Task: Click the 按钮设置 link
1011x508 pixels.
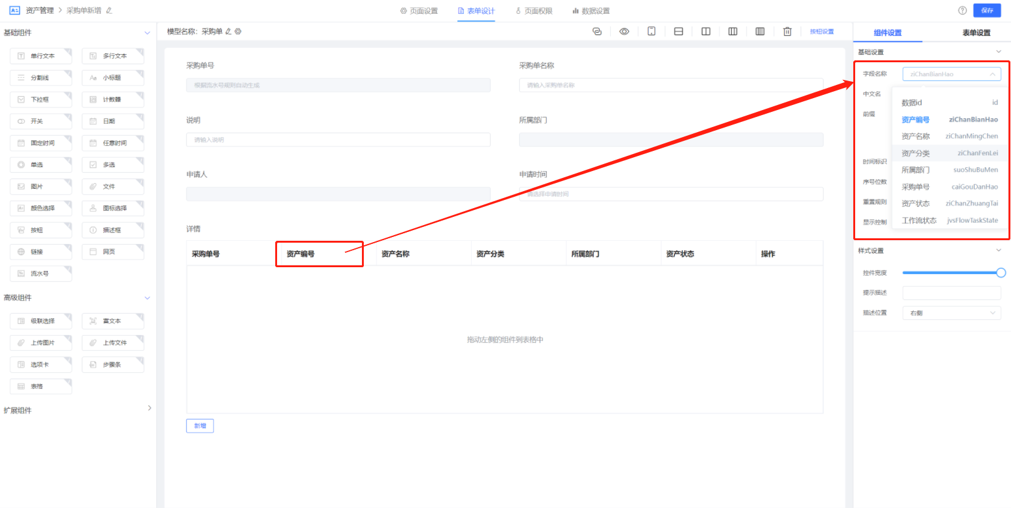Action: click(822, 31)
